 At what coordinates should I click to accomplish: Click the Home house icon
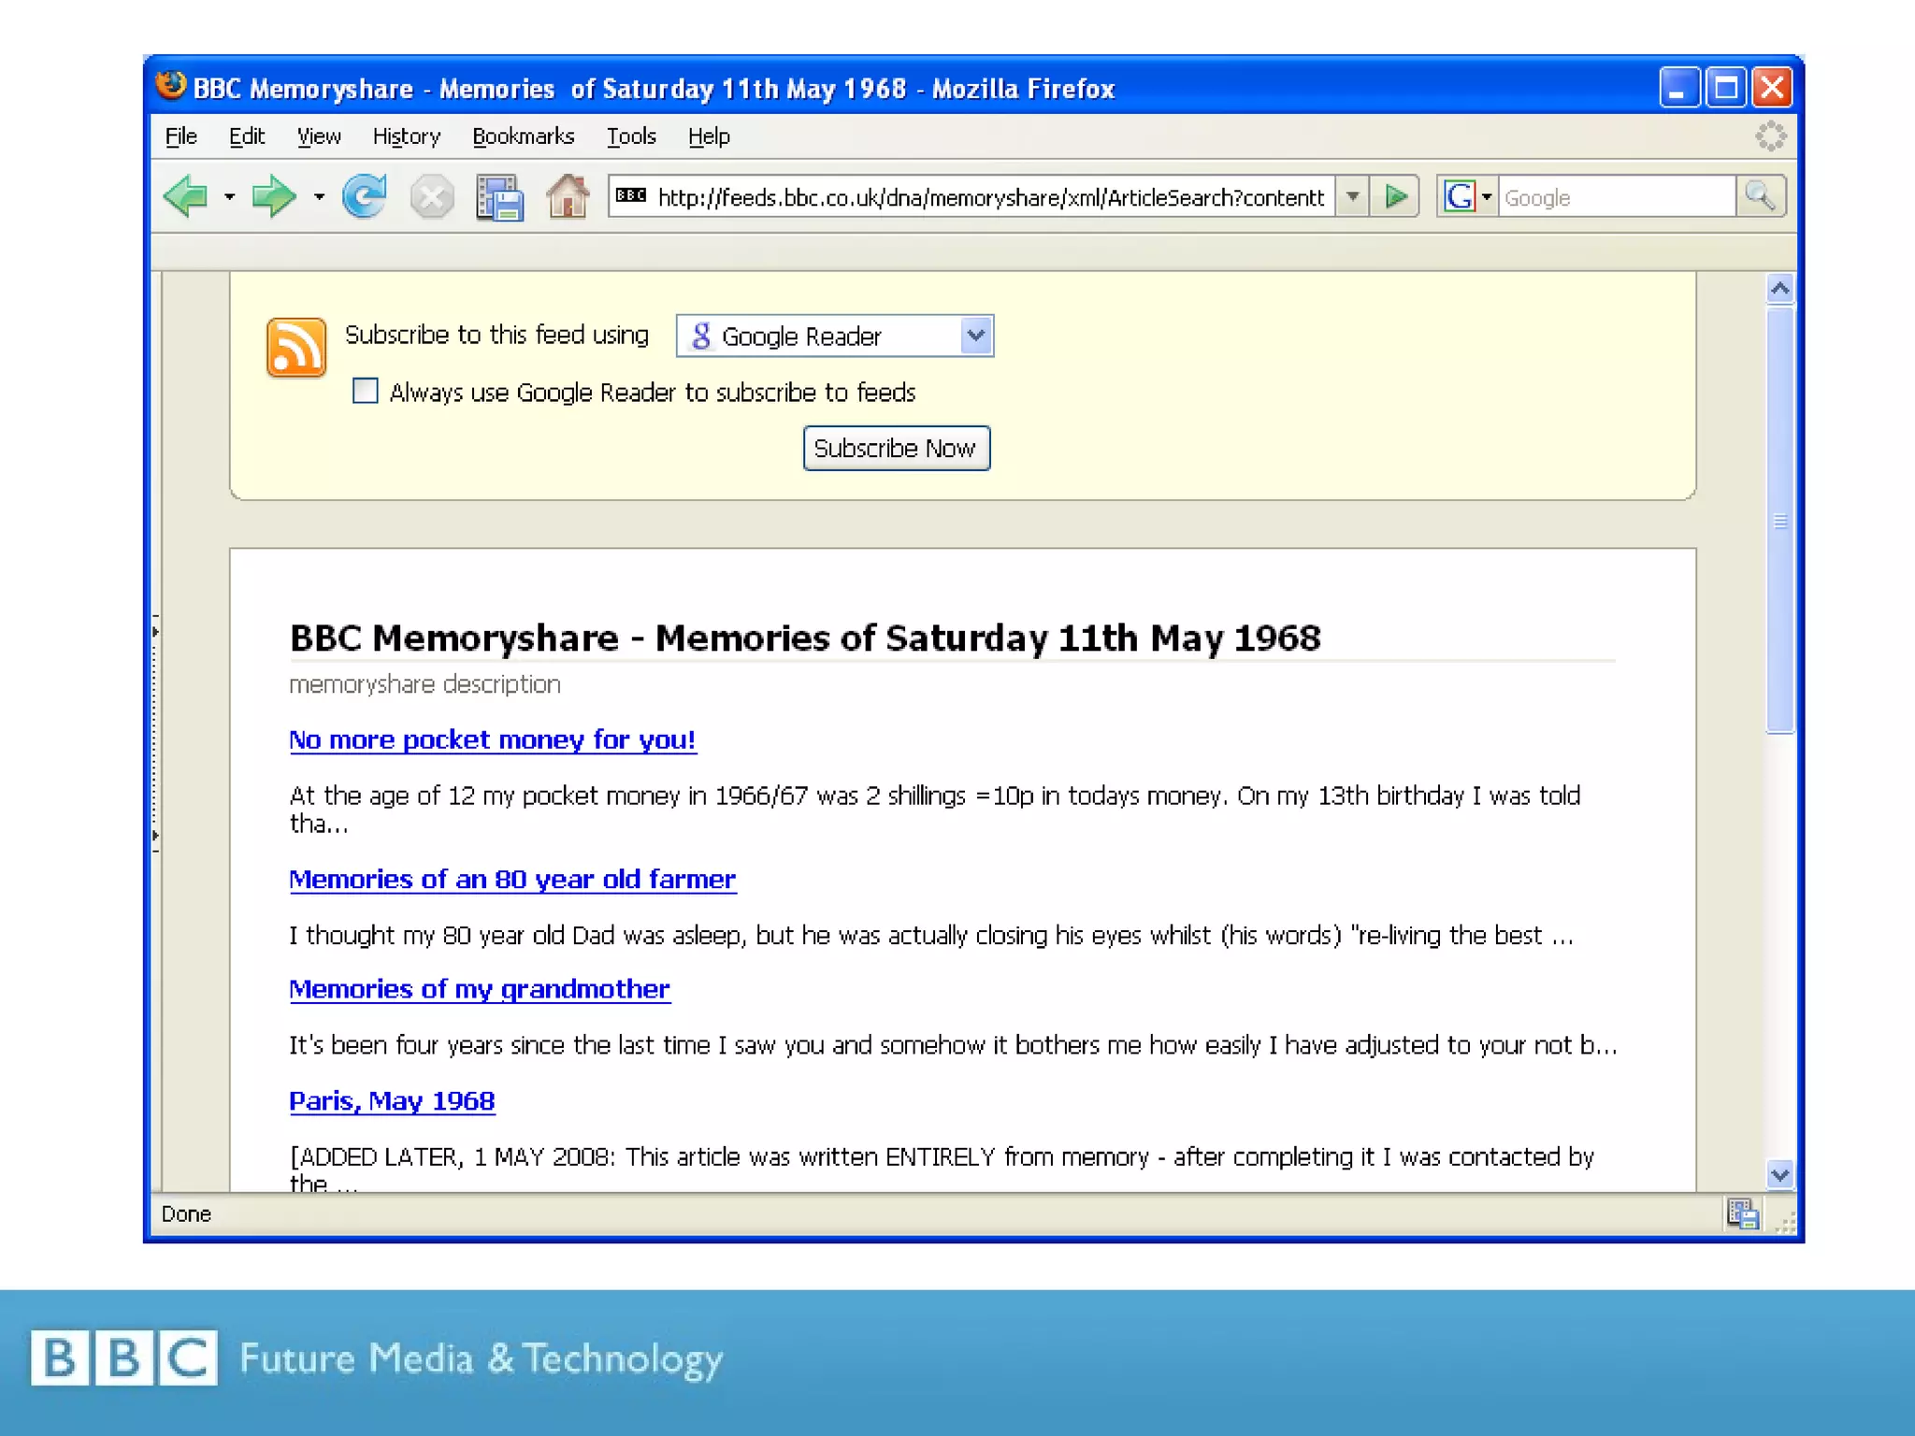(x=568, y=197)
